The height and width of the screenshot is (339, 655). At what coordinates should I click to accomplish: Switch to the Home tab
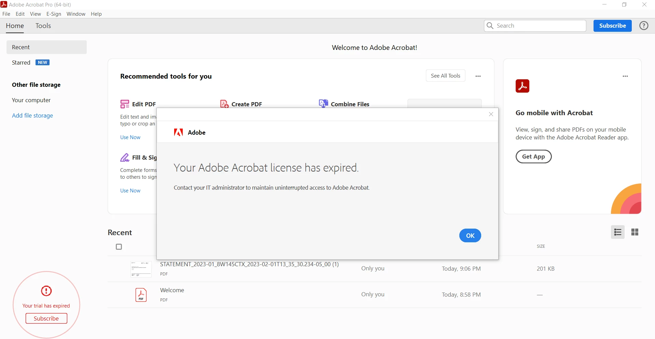[x=15, y=26]
